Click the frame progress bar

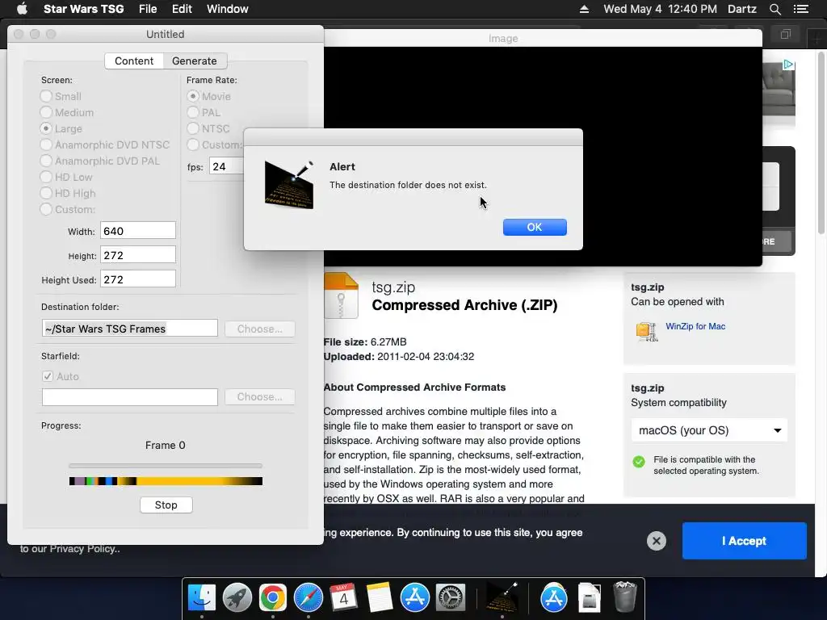point(166,466)
